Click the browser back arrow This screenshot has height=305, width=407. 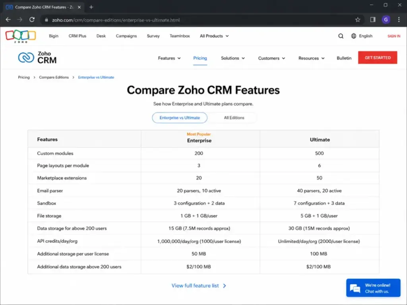tap(8, 20)
